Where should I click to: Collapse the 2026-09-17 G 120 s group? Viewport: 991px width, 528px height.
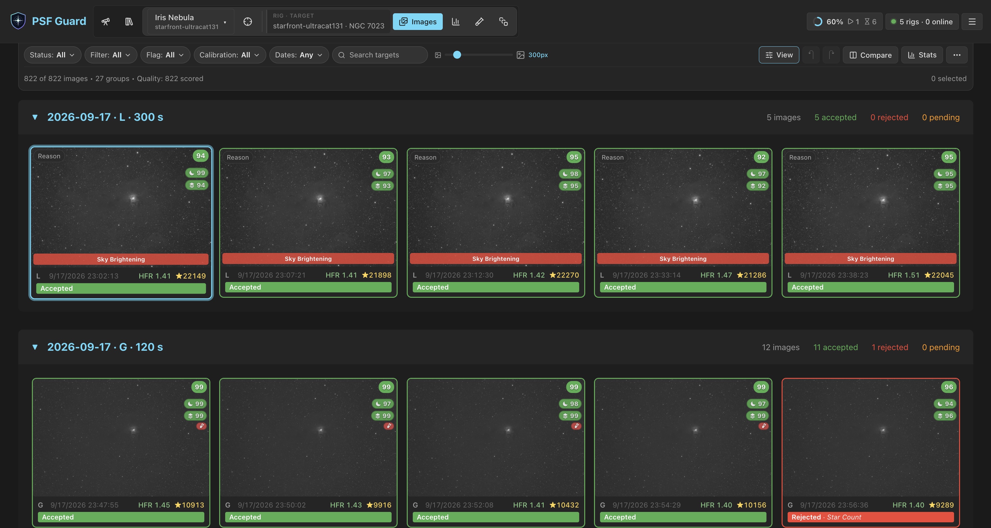[x=35, y=347]
